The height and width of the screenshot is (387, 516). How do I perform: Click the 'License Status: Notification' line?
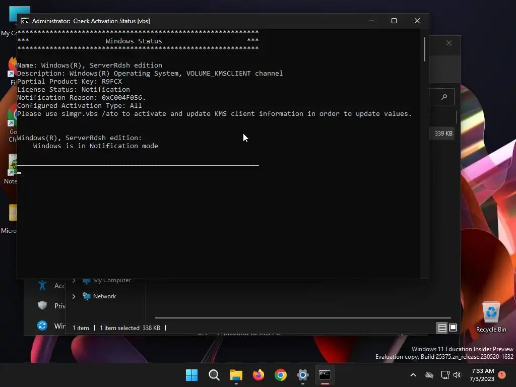click(x=74, y=90)
